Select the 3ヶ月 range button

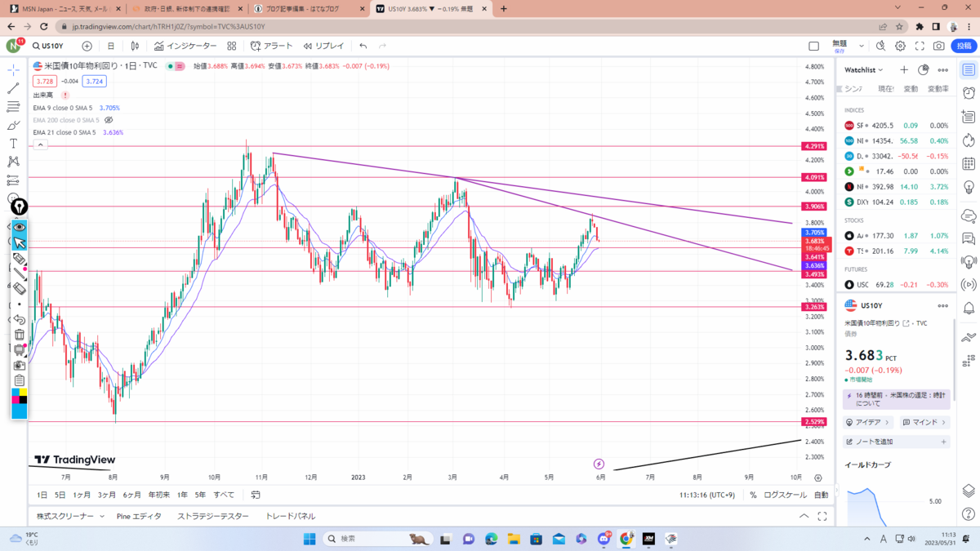click(x=106, y=495)
